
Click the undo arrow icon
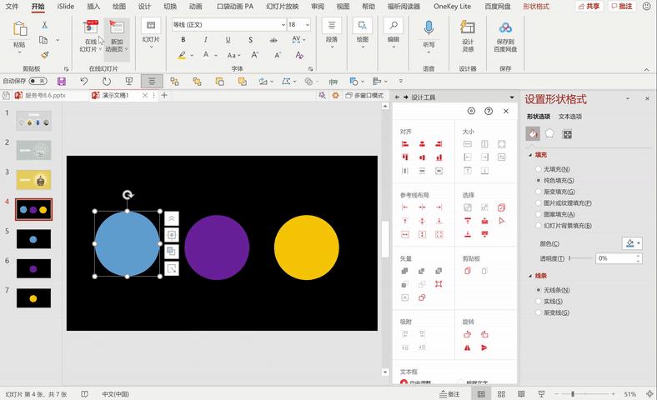(x=83, y=82)
